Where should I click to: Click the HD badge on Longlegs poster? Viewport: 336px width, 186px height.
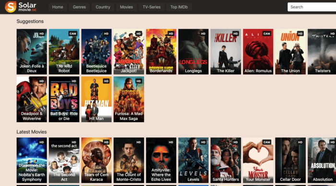(203, 34)
